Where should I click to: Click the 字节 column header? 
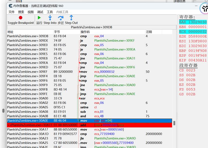point(67,32)
